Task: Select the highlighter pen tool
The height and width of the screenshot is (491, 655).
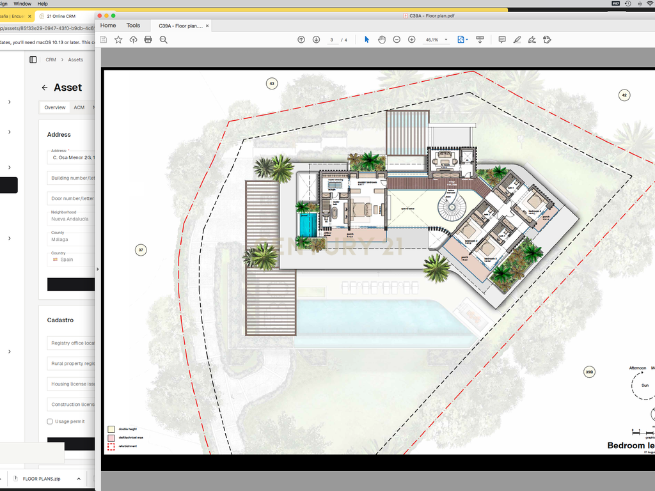Action: (517, 40)
